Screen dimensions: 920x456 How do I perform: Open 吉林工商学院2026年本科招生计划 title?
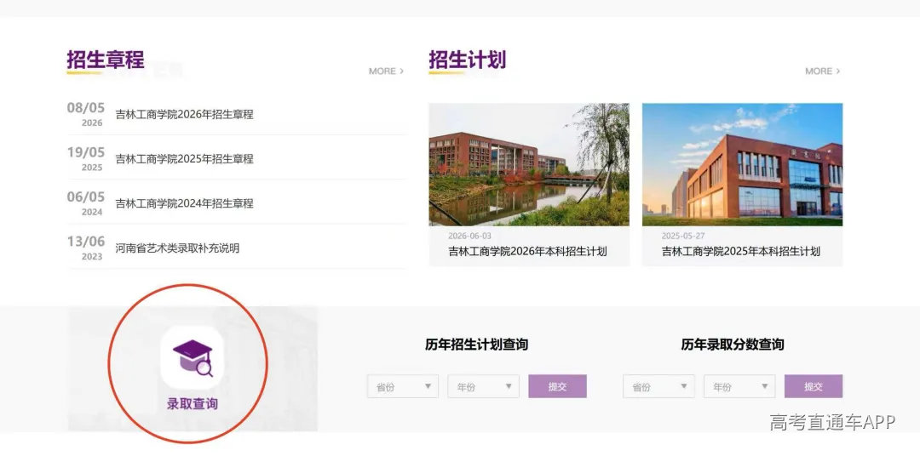point(527,252)
